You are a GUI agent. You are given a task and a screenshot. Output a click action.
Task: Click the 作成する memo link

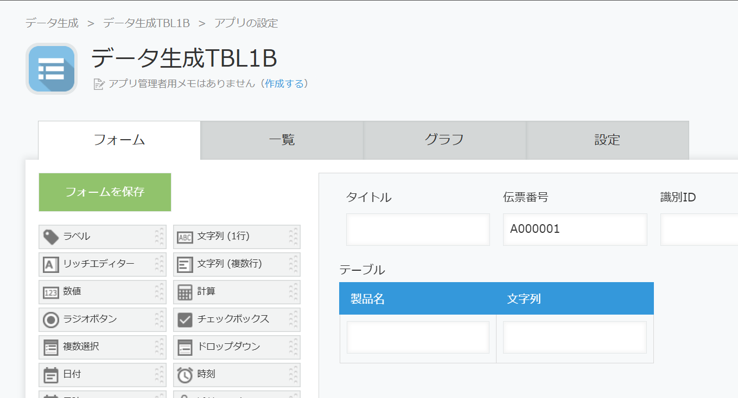(284, 84)
